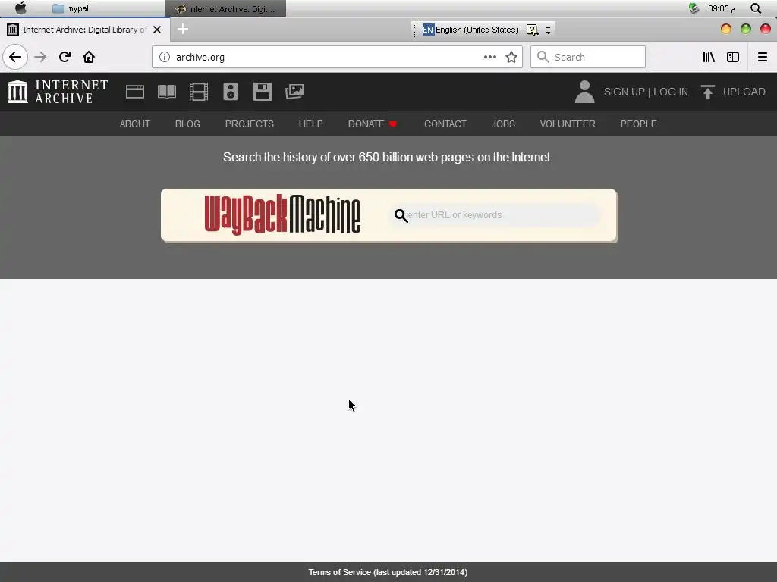Viewport: 777px width, 582px height.
Task: Click the forward arrow button
Action: pos(40,57)
